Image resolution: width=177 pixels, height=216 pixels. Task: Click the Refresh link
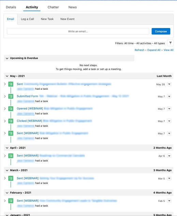[x=139, y=50]
